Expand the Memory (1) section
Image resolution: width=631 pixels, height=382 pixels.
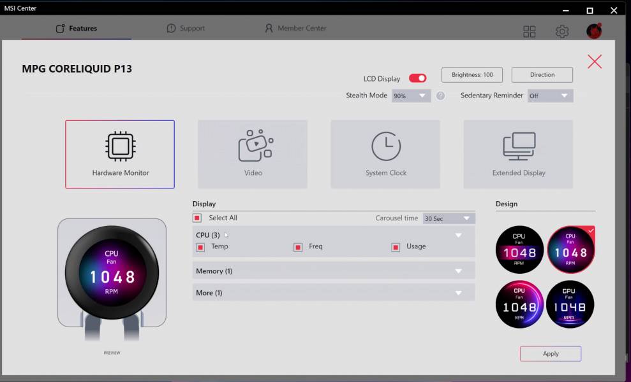pos(334,271)
